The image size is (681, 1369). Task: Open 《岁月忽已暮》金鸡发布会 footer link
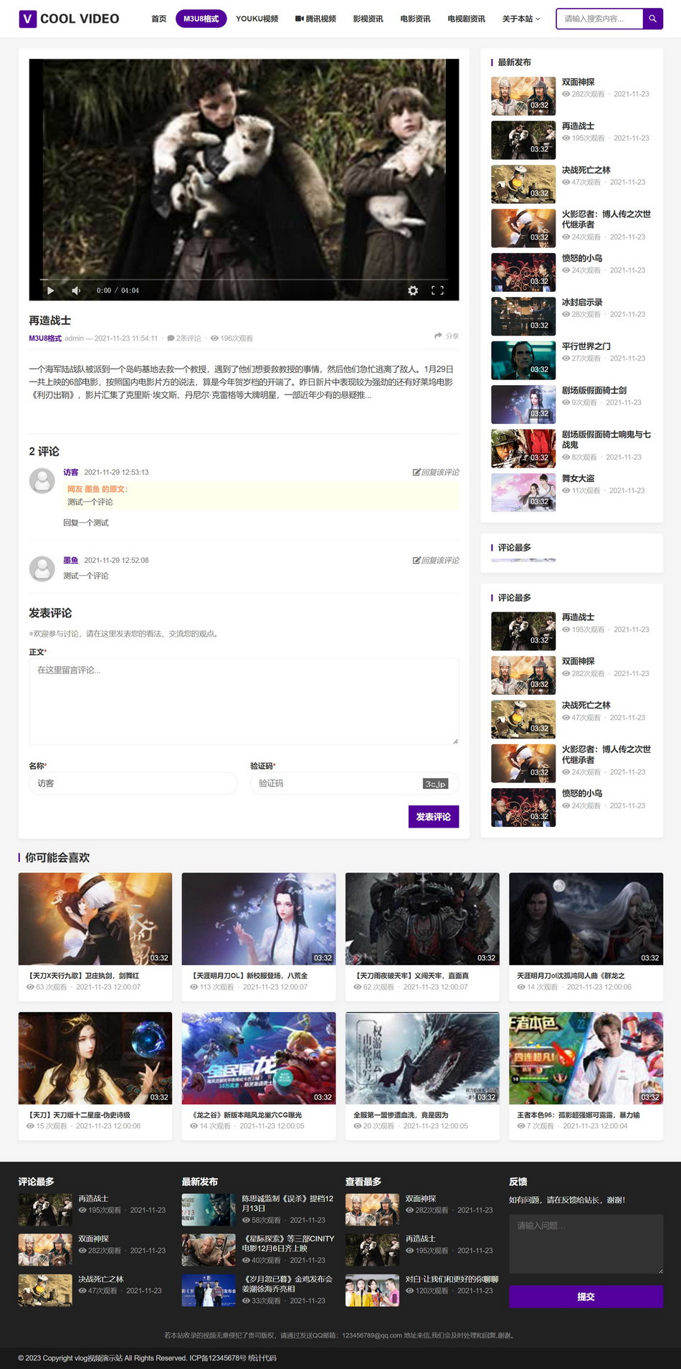(x=287, y=1283)
